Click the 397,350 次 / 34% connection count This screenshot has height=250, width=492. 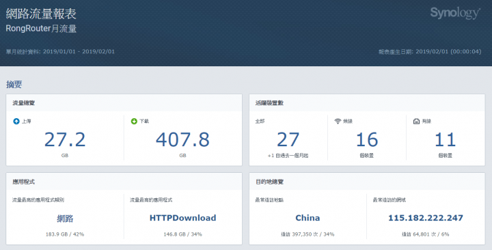click(x=307, y=234)
